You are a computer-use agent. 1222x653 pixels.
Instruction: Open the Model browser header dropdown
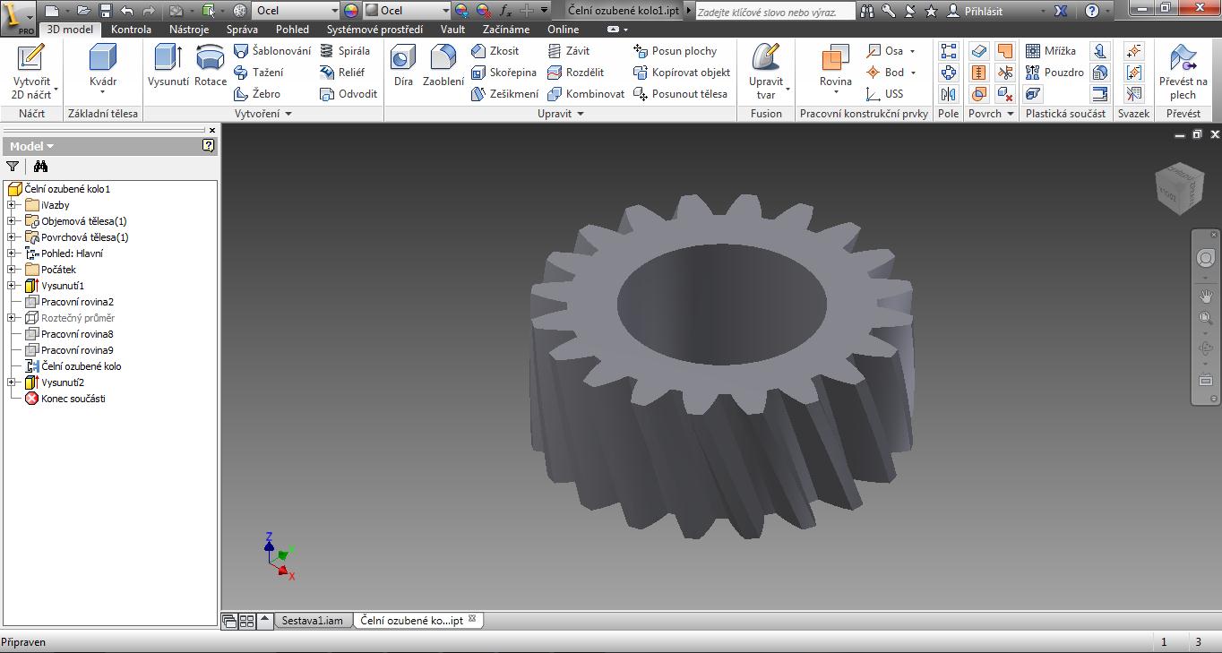pyautogui.click(x=32, y=146)
